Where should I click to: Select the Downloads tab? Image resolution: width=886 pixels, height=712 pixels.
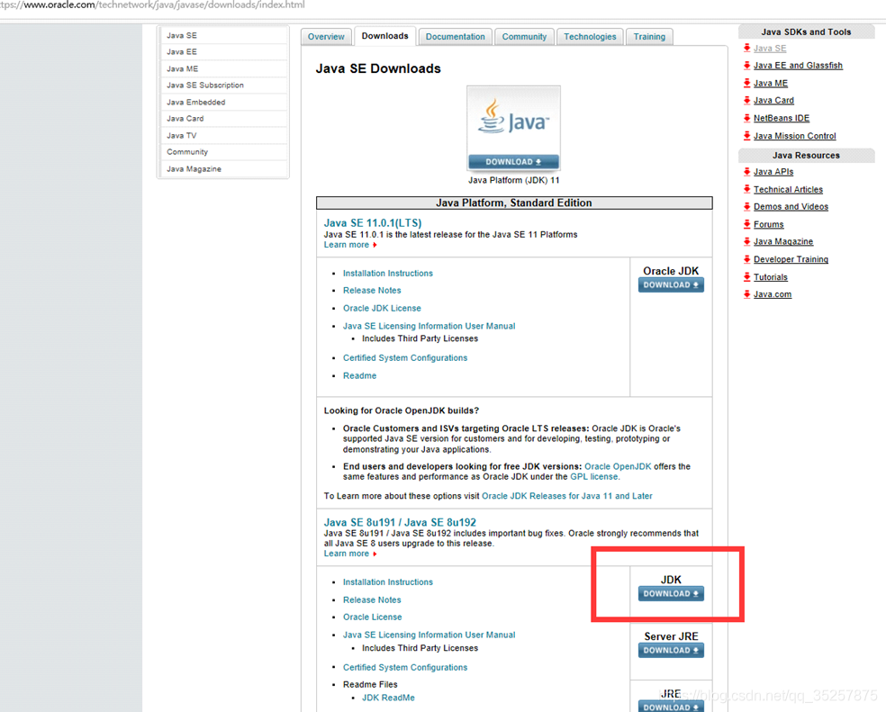384,36
